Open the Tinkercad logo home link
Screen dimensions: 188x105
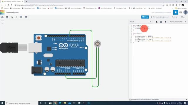coord(2,12)
